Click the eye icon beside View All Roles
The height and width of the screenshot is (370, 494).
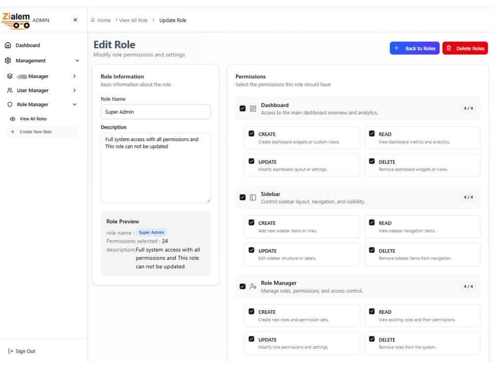click(x=13, y=119)
